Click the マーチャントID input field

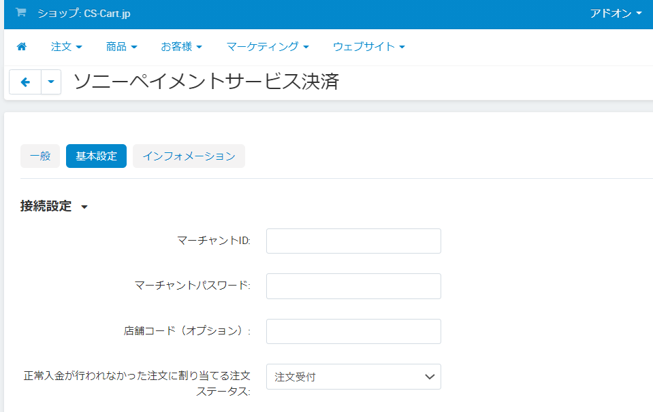[x=353, y=241]
